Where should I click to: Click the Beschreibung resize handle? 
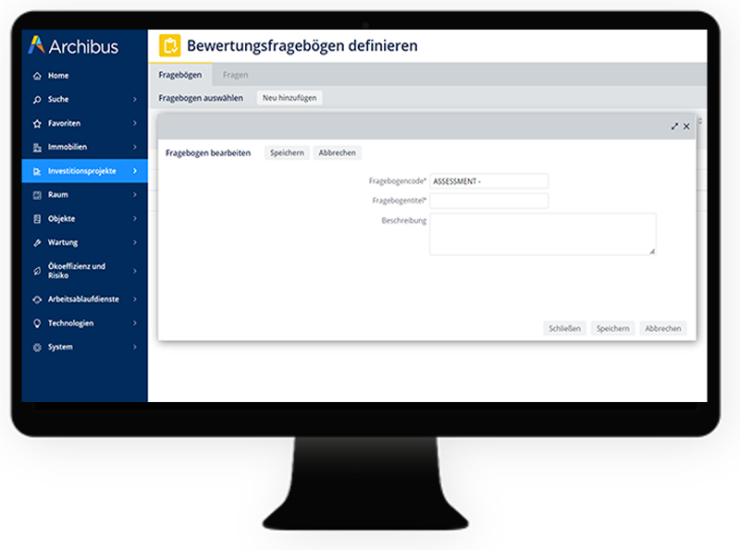point(652,251)
